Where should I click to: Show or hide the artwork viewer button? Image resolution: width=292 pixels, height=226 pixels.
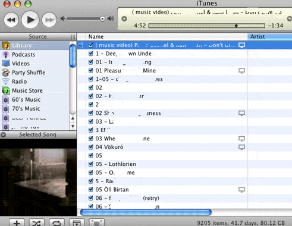(x=77, y=223)
